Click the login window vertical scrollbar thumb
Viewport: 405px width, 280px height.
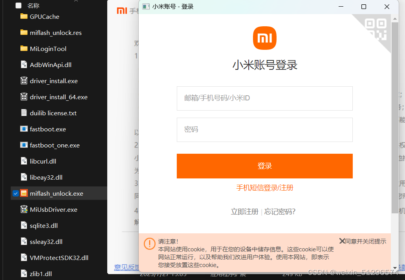pos(395,118)
